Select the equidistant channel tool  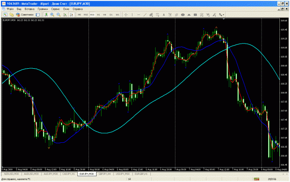coord(151,15)
